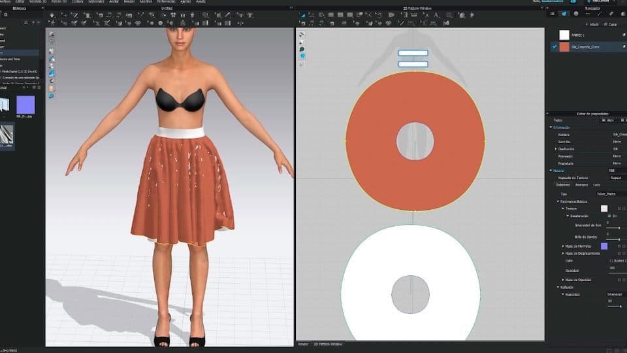Choose the plain 'A' Edit Annotation tool
The image size is (627, 353).
[437, 15]
